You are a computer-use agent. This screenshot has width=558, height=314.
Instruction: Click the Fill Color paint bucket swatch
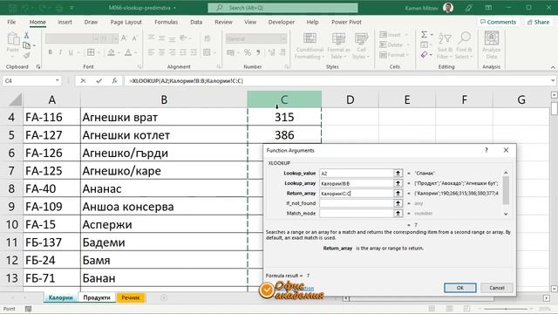coord(111,52)
